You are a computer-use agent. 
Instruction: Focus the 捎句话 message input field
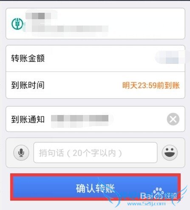click(95, 152)
